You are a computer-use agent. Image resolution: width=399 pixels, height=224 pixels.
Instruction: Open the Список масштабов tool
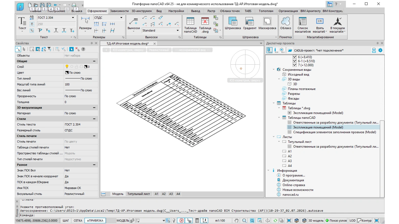pos(303,25)
